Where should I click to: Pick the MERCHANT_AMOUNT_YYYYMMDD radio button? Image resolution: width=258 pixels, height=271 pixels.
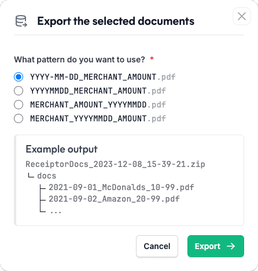click(19, 105)
